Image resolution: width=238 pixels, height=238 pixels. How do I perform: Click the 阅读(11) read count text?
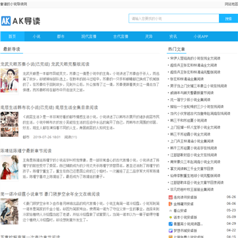coord(71,137)
